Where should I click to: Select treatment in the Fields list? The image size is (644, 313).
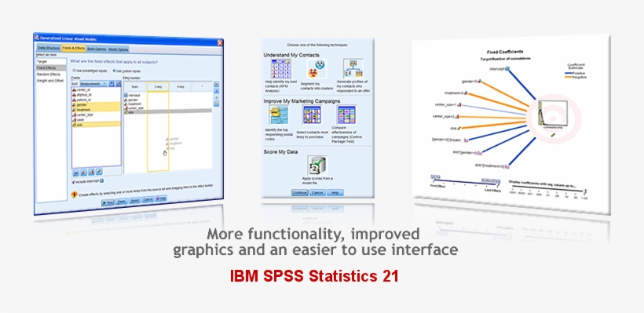point(97,110)
